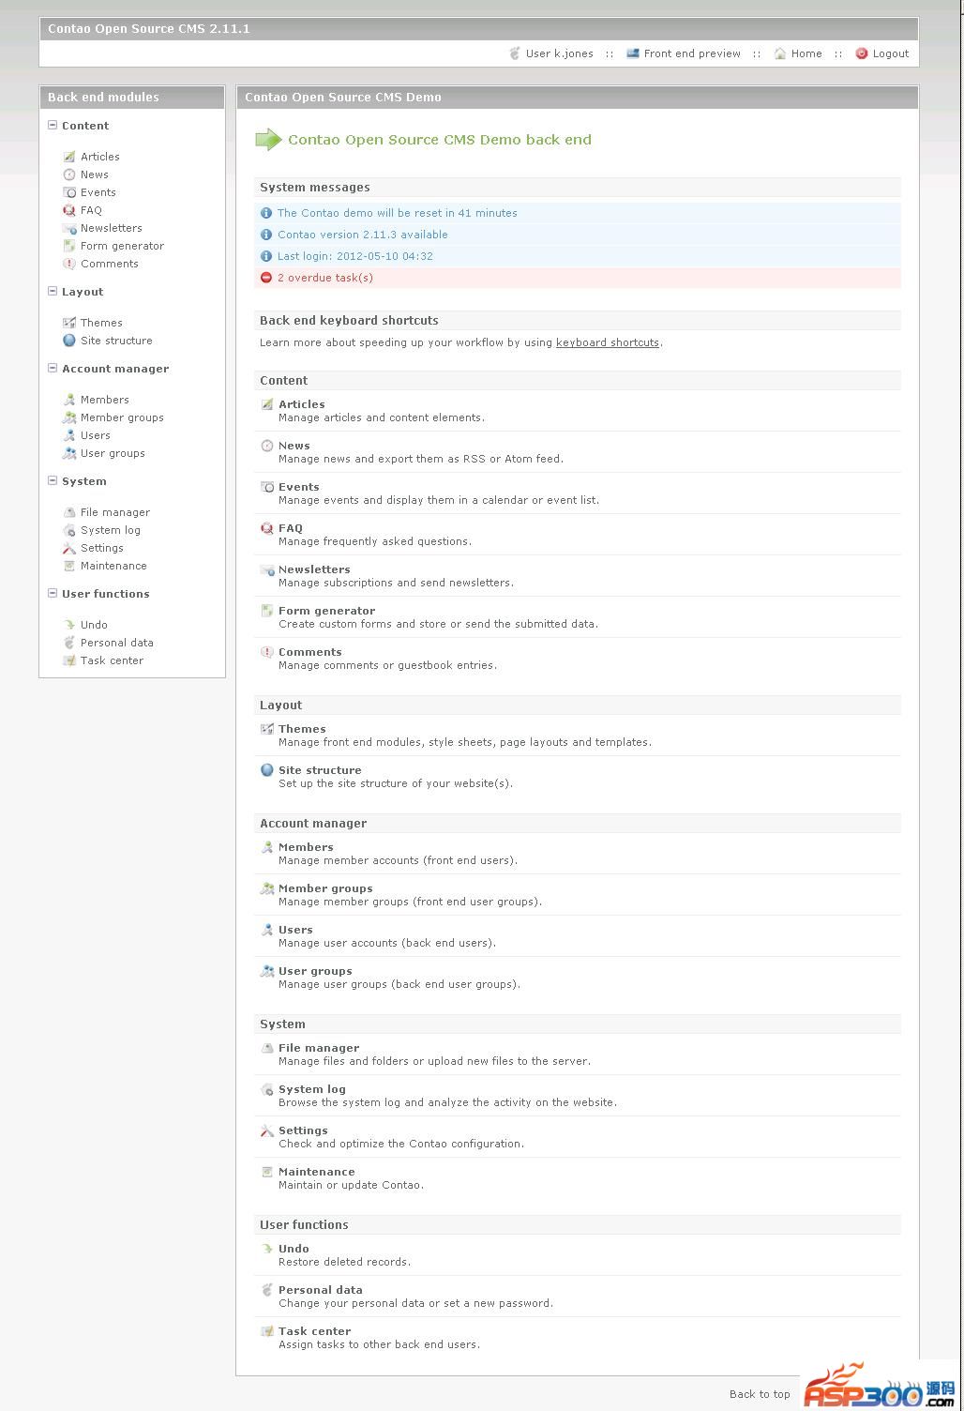Collapse the Content module group
This screenshot has width=964, height=1411.
[53, 125]
